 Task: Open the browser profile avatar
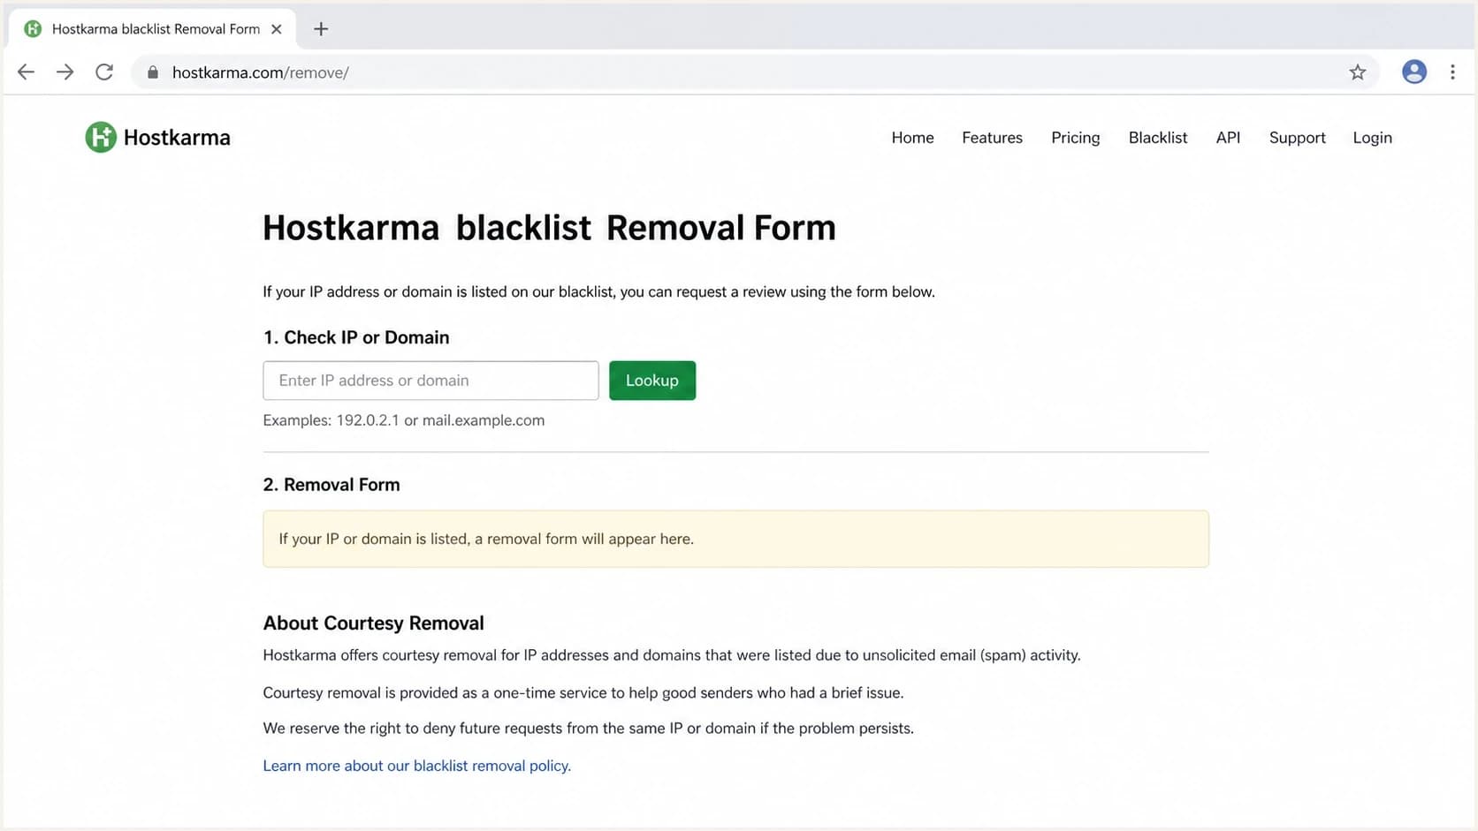tap(1414, 72)
